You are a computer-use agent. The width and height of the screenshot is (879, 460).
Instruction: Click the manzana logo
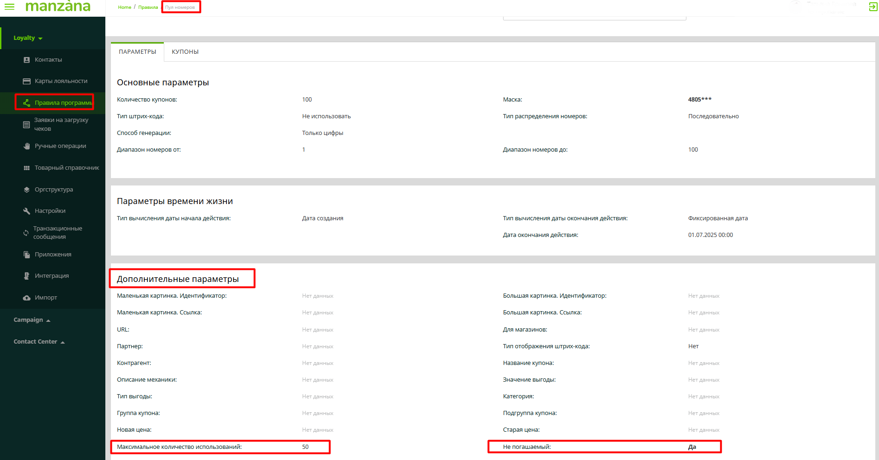click(58, 6)
